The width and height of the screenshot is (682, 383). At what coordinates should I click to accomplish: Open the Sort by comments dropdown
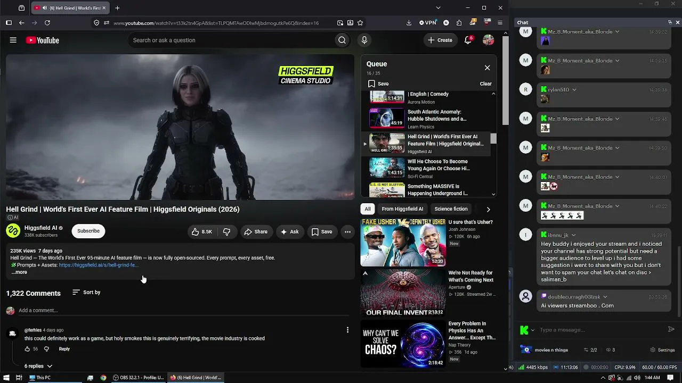coord(86,293)
